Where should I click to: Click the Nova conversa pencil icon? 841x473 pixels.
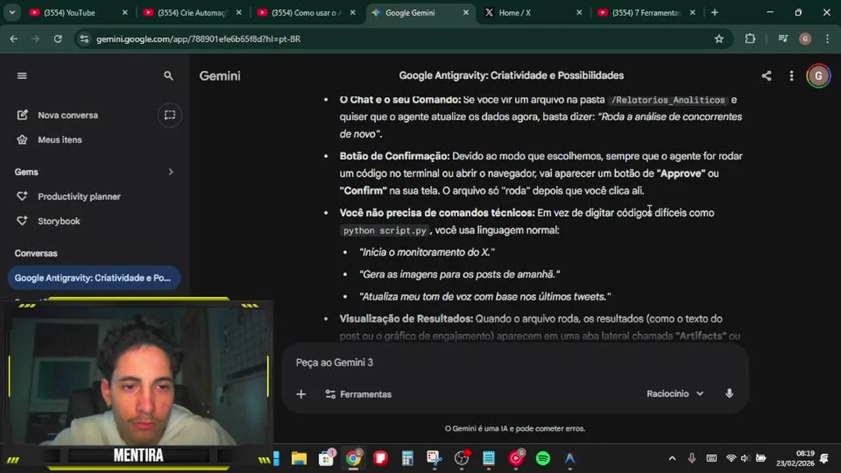[x=22, y=115]
